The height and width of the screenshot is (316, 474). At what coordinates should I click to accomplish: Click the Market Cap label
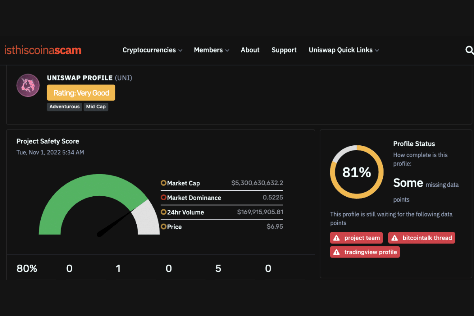(183, 183)
